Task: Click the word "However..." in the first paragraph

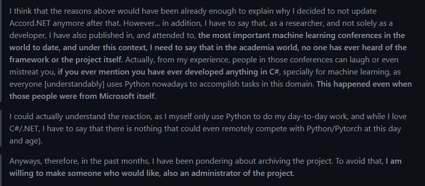Action: [142, 23]
